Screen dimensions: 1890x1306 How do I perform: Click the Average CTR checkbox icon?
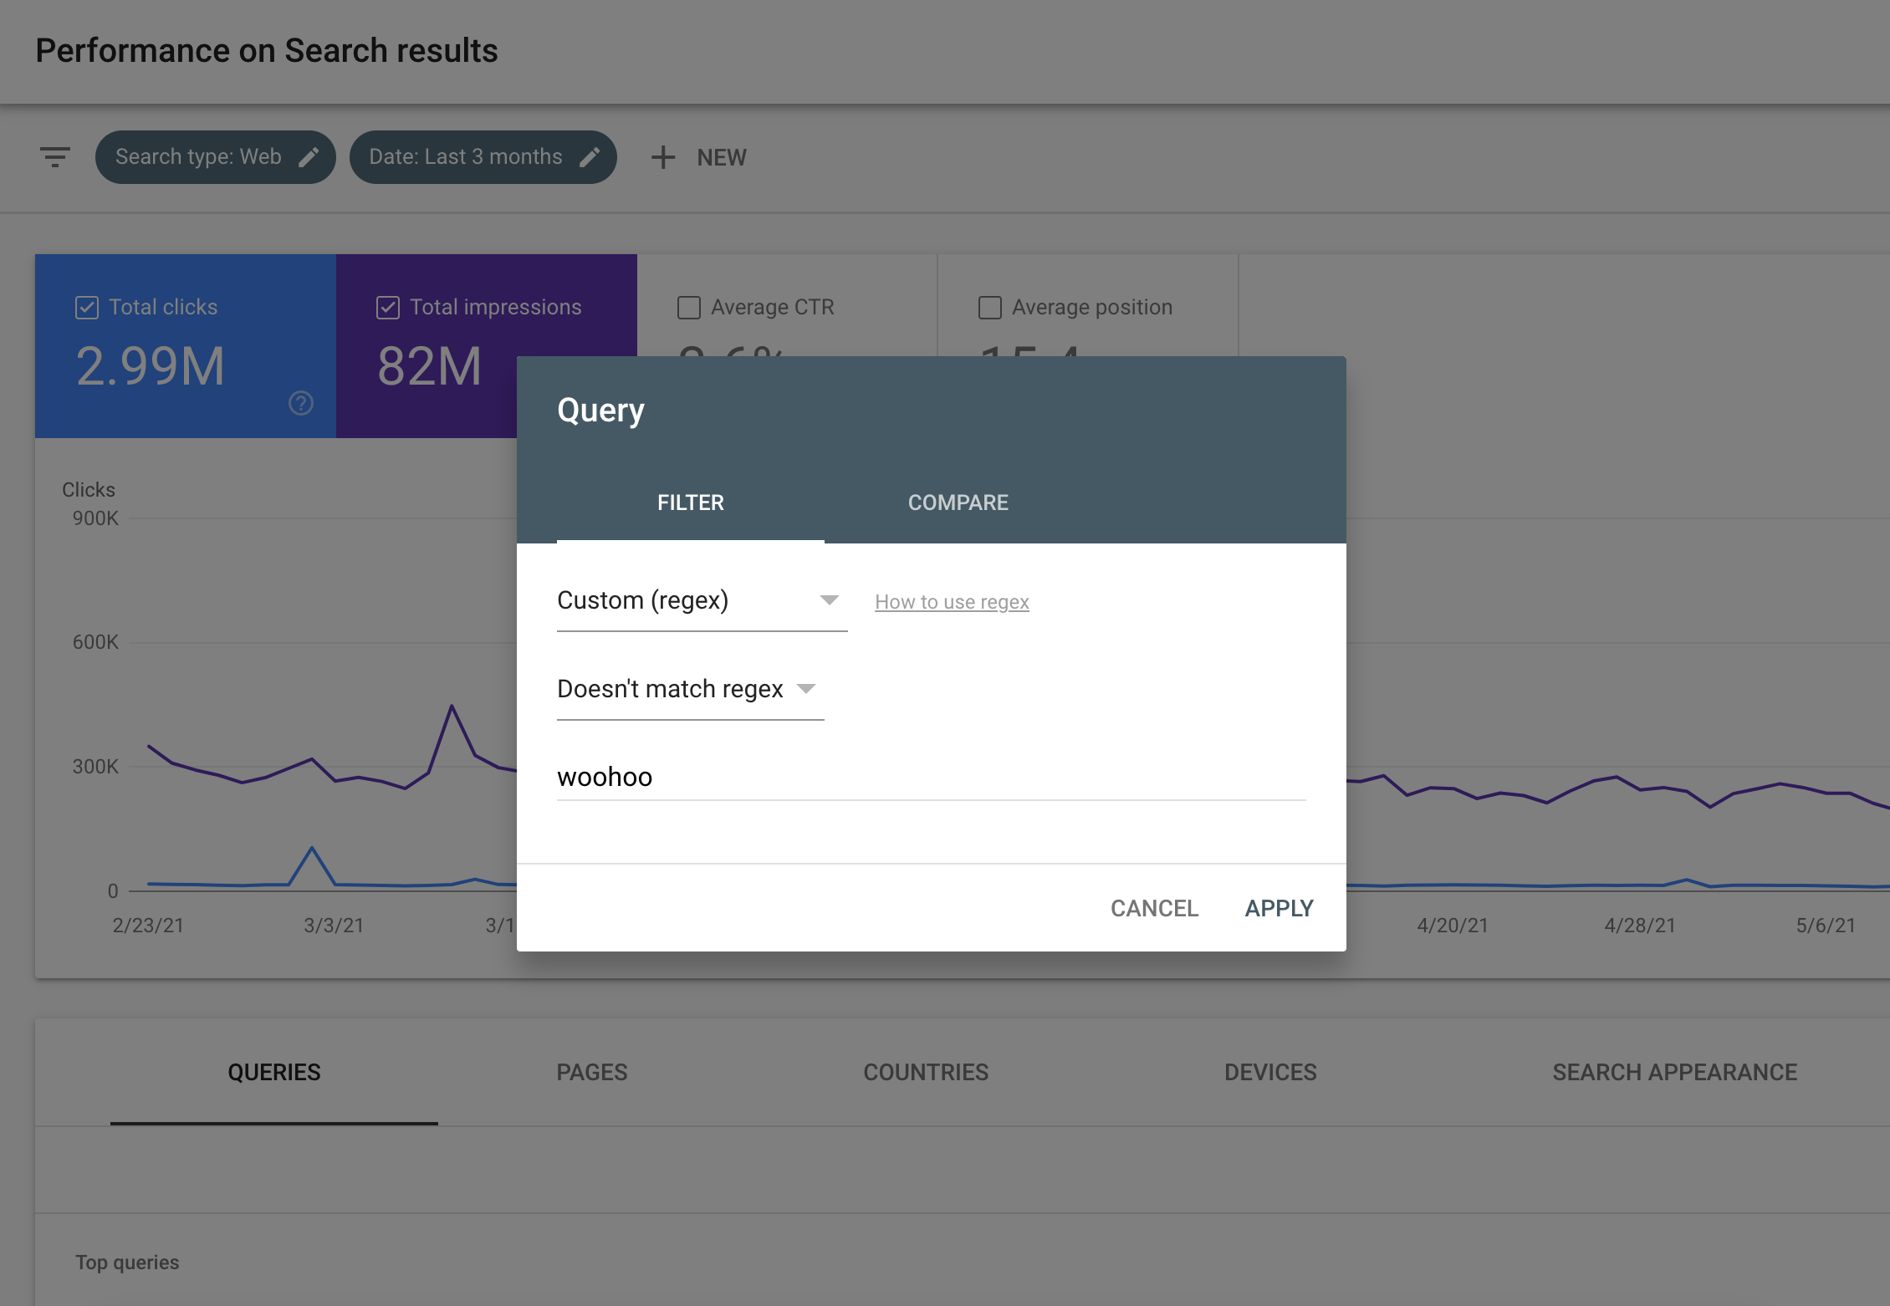point(689,306)
